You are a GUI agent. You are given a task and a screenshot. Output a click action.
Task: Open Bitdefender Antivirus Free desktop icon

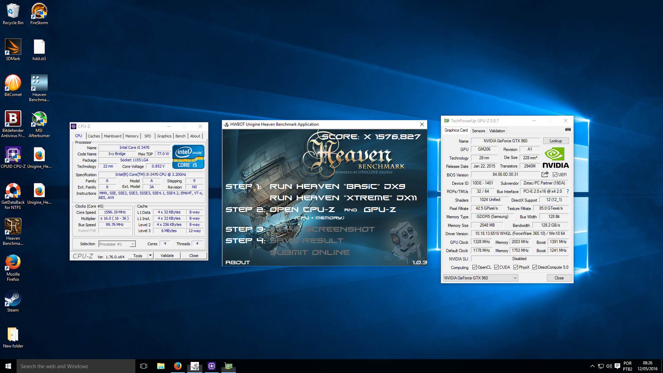pyautogui.click(x=13, y=124)
